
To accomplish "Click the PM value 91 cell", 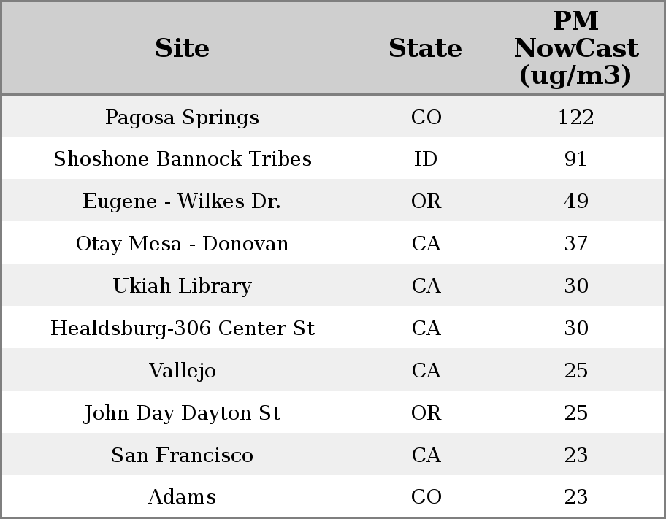I will coord(575,159).
